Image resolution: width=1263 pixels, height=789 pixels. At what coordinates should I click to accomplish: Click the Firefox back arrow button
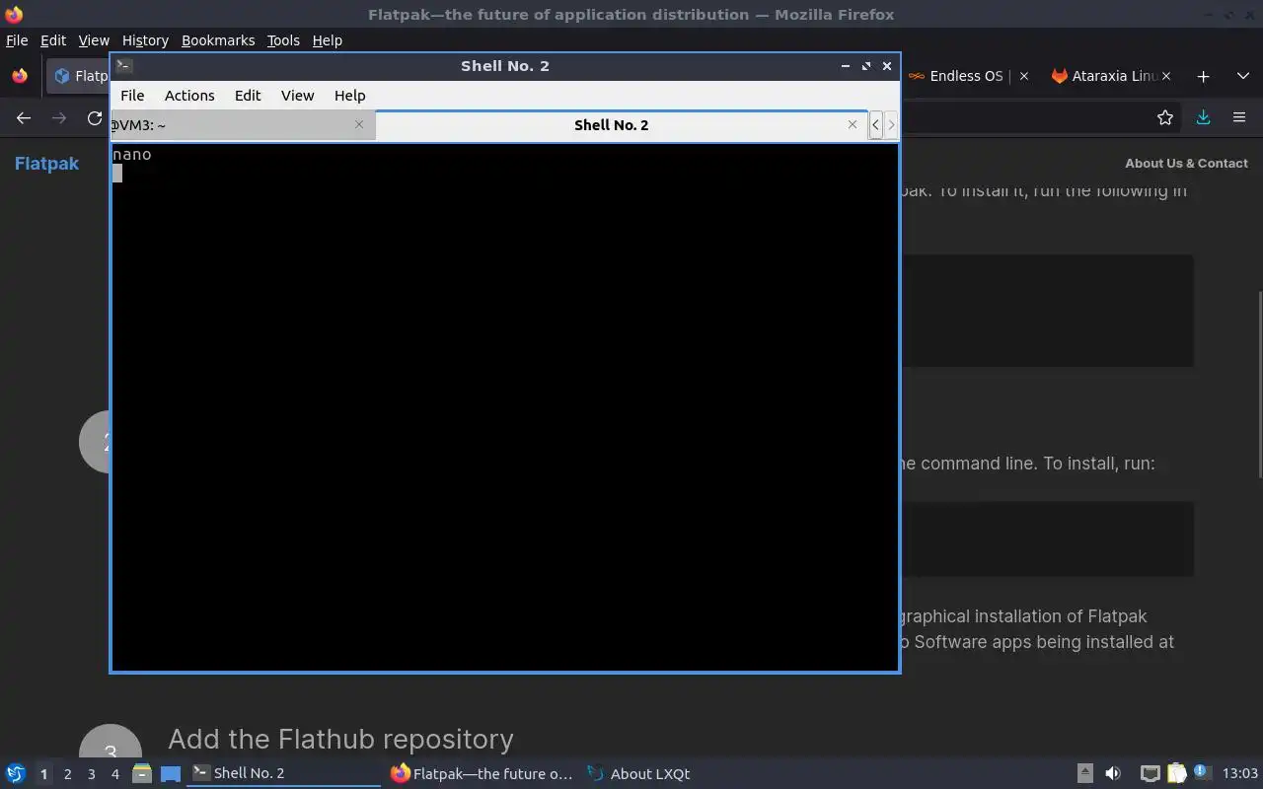(x=24, y=118)
